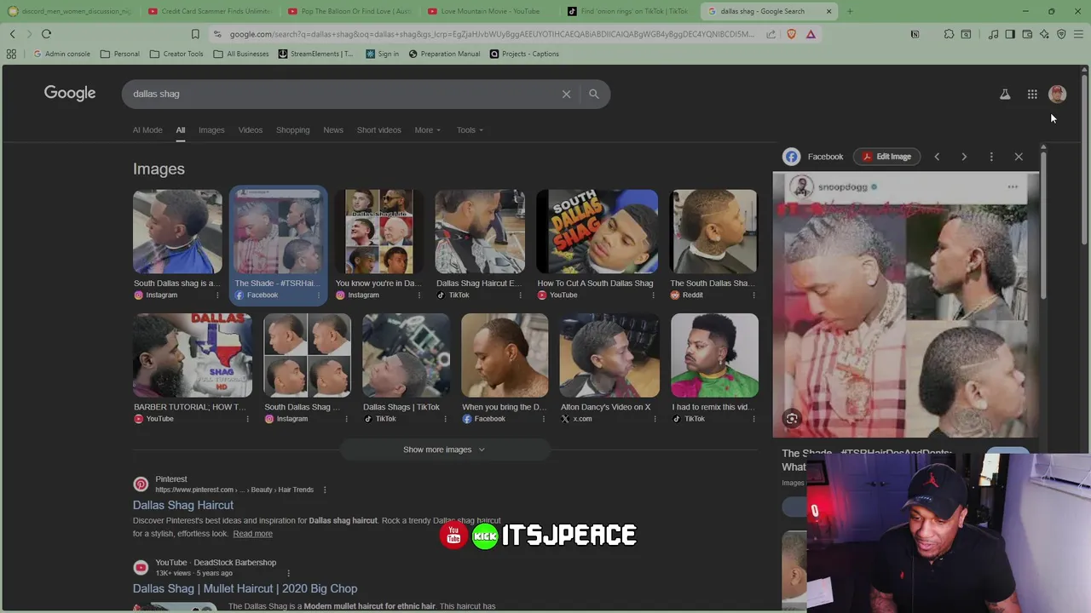Expand Show more images
Screen dimensions: 1091x613
(443, 450)
